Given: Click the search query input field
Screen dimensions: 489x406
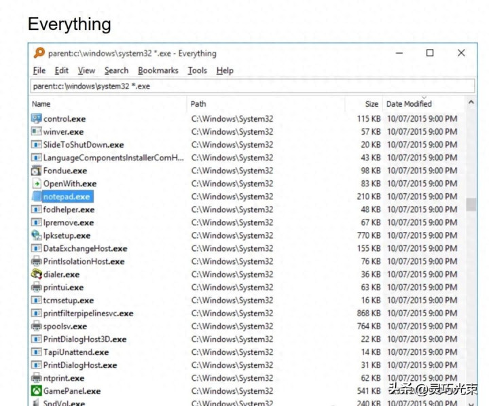Looking at the screenshot, I should click(x=251, y=86).
